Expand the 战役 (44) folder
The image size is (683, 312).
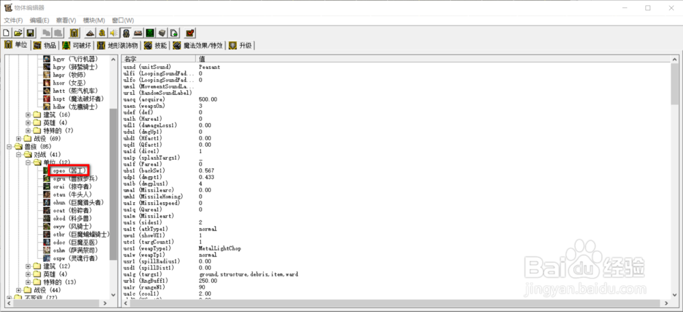point(18,289)
